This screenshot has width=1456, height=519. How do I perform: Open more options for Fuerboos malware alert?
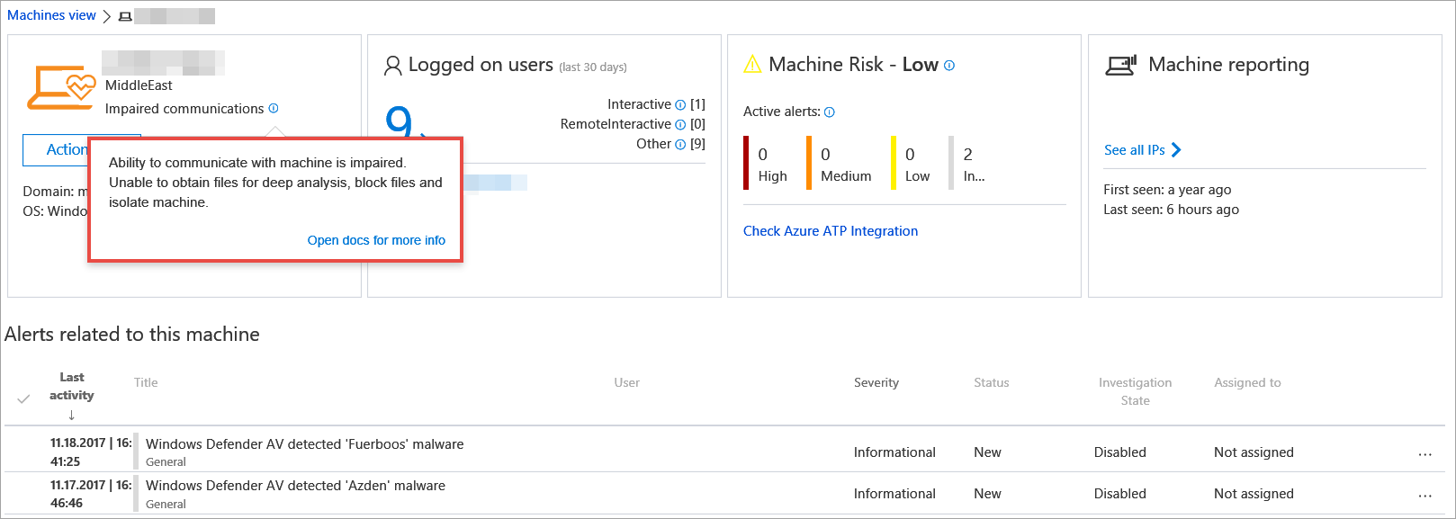pyautogui.click(x=1425, y=454)
